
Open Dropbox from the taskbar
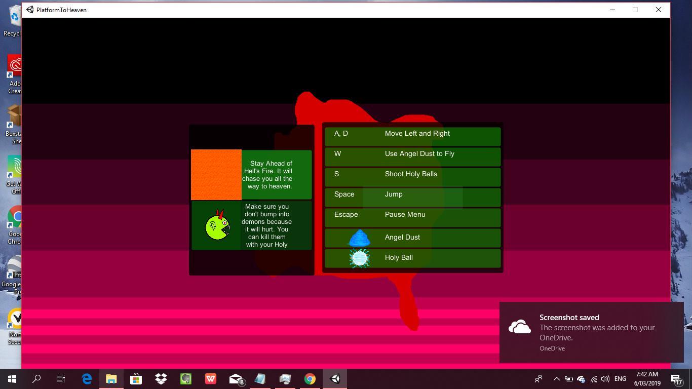pyautogui.click(x=161, y=379)
